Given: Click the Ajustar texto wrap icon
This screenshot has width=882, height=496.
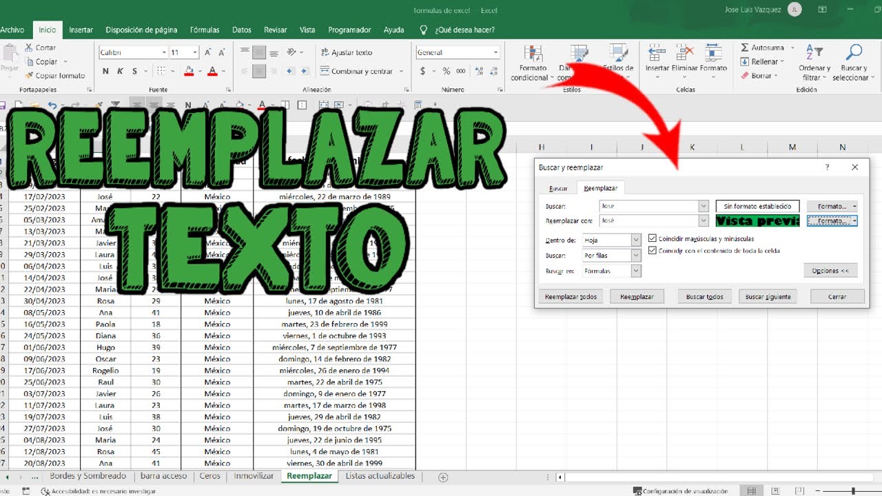Looking at the screenshot, I should [x=325, y=52].
